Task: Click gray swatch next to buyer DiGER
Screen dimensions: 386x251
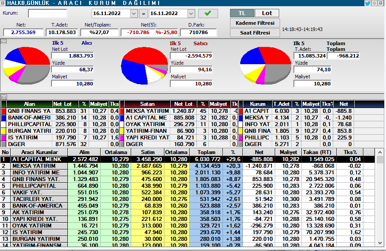Action: 4,144
